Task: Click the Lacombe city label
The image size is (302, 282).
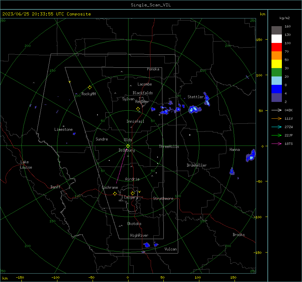Action: [145, 84]
